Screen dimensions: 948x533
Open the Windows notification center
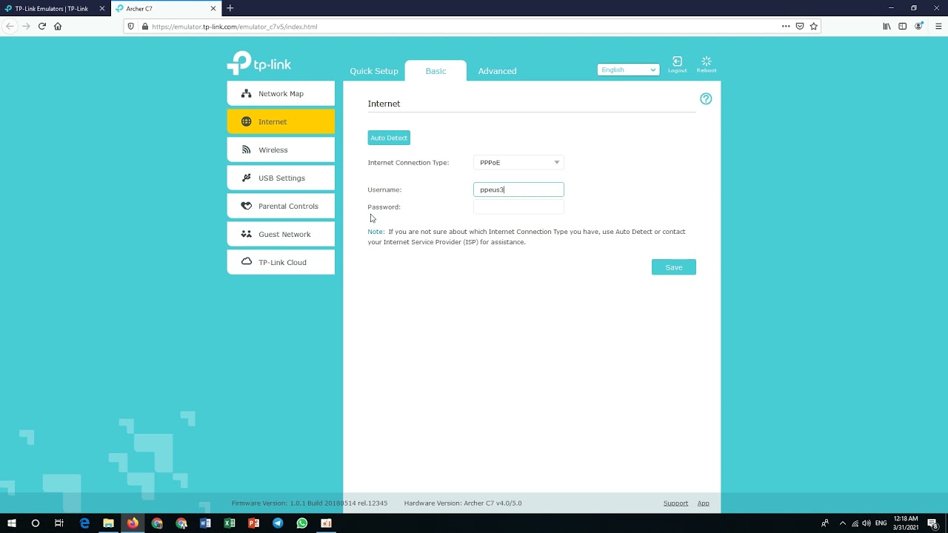[933, 523]
